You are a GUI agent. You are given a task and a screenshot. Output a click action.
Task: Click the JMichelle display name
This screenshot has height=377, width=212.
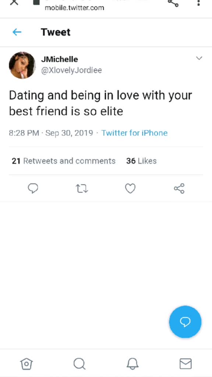click(x=60, y=59)
